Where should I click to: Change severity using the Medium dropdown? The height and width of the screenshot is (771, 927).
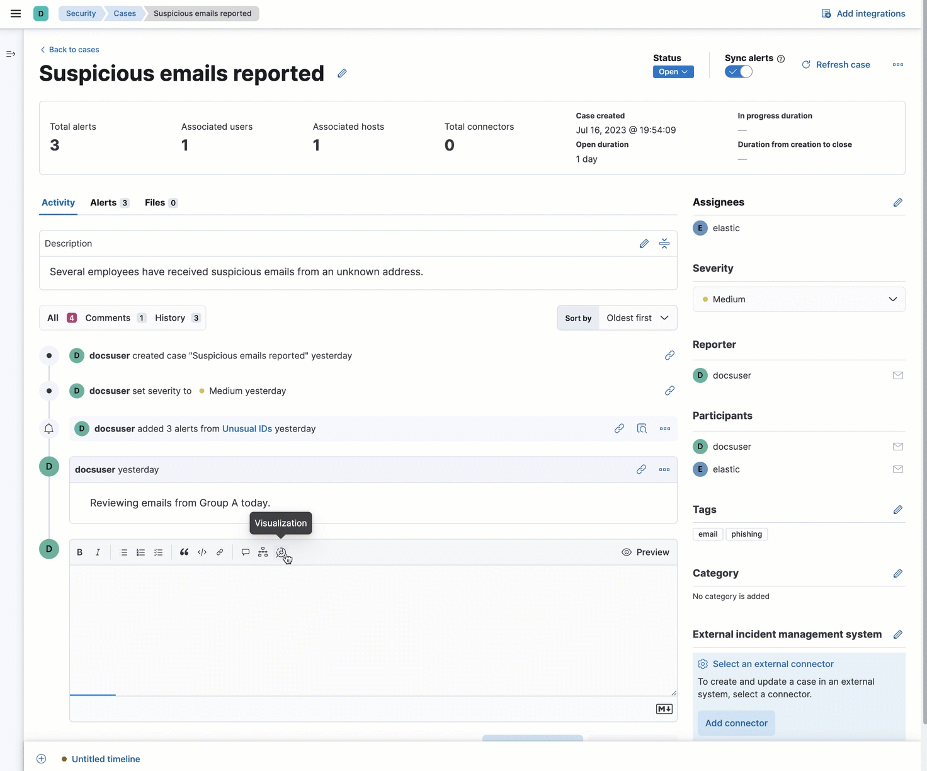(798, 299)
